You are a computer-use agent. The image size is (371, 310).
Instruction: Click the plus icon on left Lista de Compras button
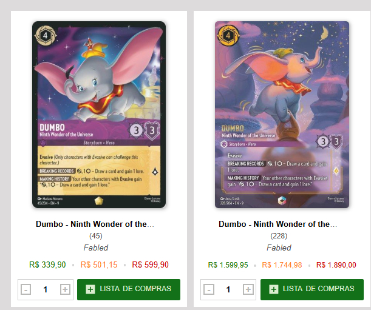pos(90,289)
